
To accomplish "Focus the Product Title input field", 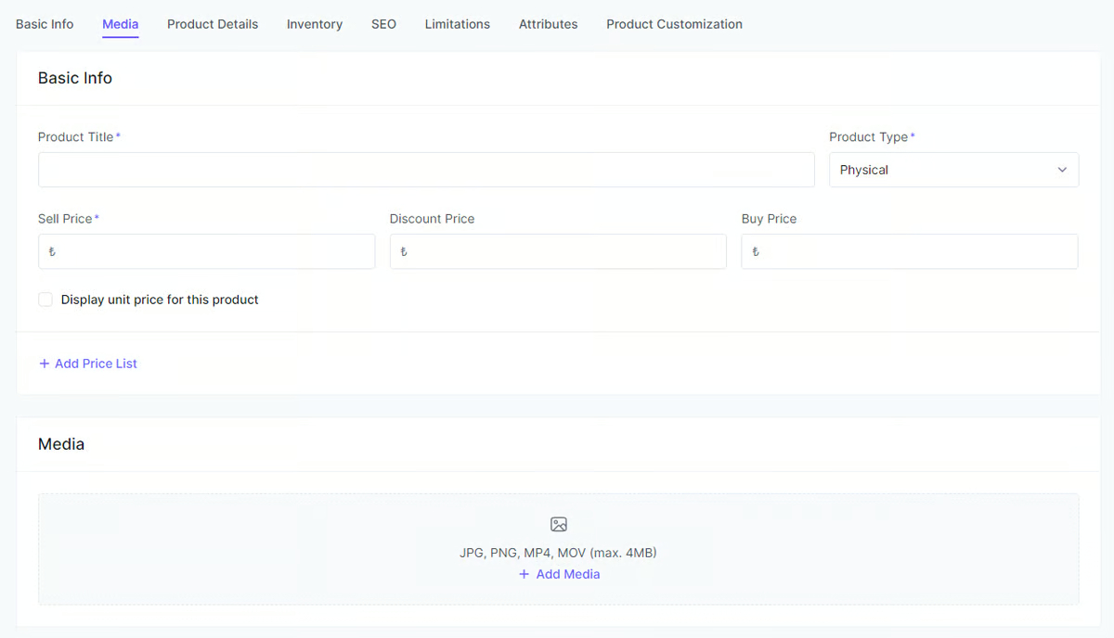I will (426, 170).
